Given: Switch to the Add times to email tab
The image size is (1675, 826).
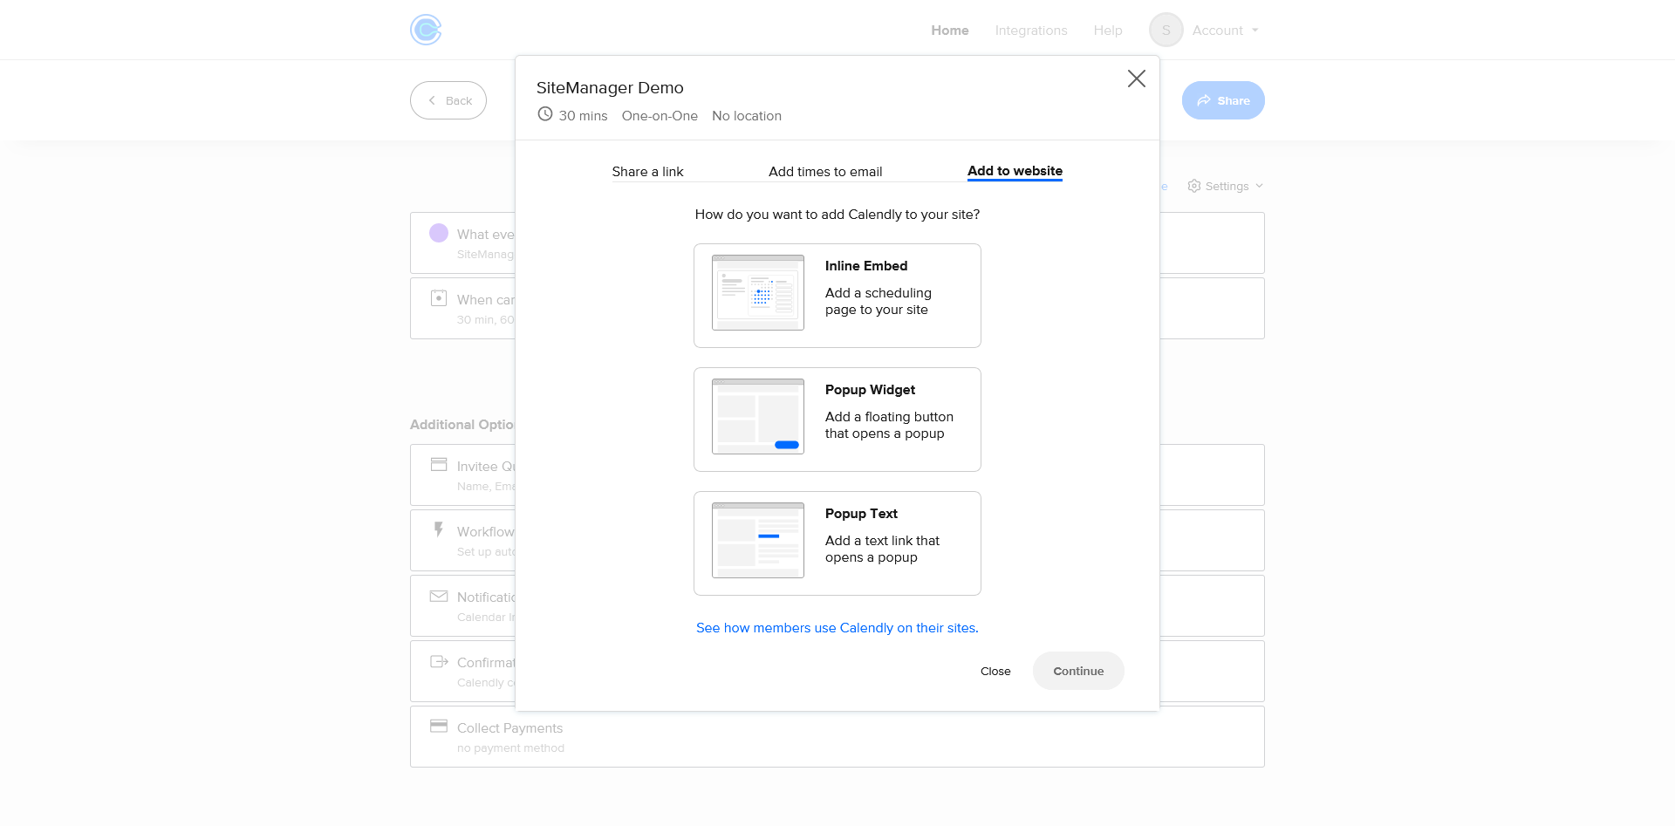Looking at the screenshot, I should pyautogui.click(x=825, y=172).
